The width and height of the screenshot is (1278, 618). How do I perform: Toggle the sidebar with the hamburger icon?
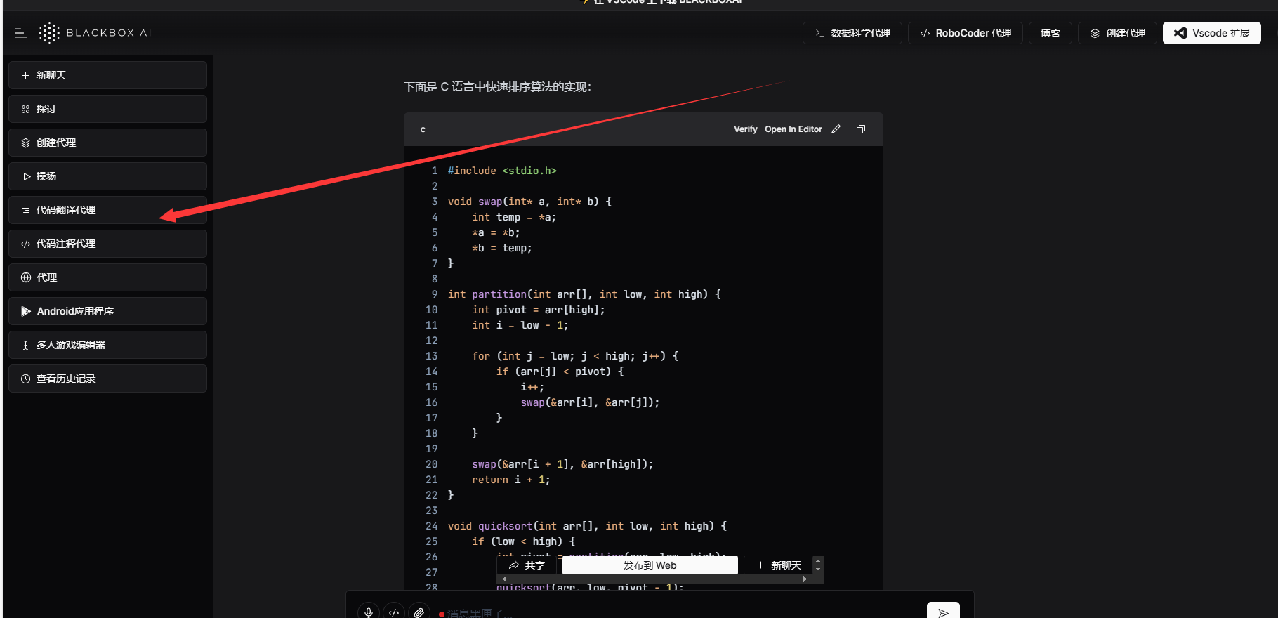click(x=21, y=33)
